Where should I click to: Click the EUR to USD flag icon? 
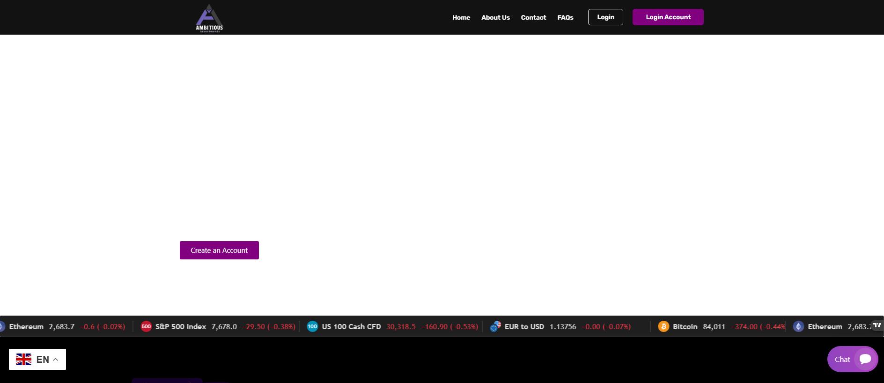click(495, 326)
